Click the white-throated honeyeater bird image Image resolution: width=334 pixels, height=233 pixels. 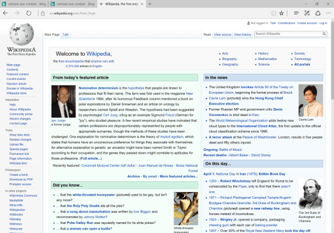pyautogui.click(x=186, y=209)
